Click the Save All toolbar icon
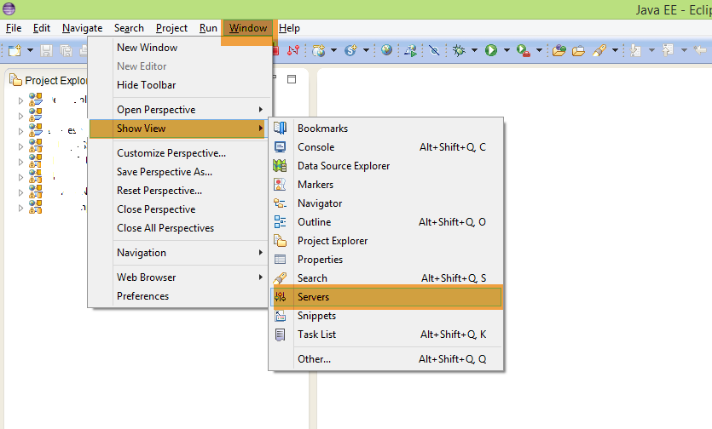Viewport: 712px width, 429px height. pos(67,50)
